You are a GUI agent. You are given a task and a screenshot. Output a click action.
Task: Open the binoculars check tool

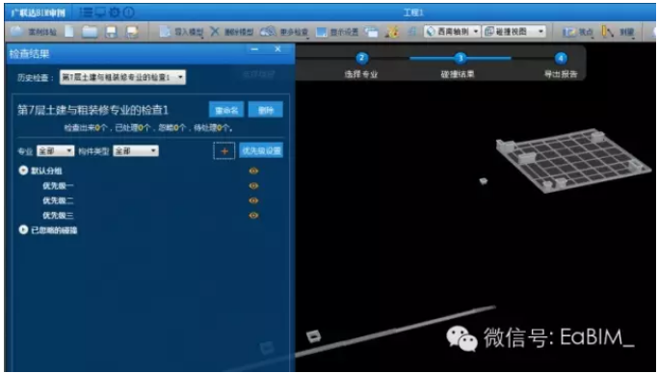click(283, 32)
